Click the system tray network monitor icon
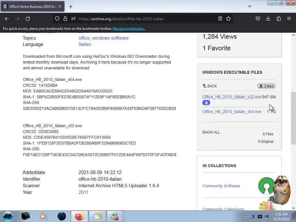The height and width of the screenshot is (222, 296). pyautogui.click(x=260, y=217)
